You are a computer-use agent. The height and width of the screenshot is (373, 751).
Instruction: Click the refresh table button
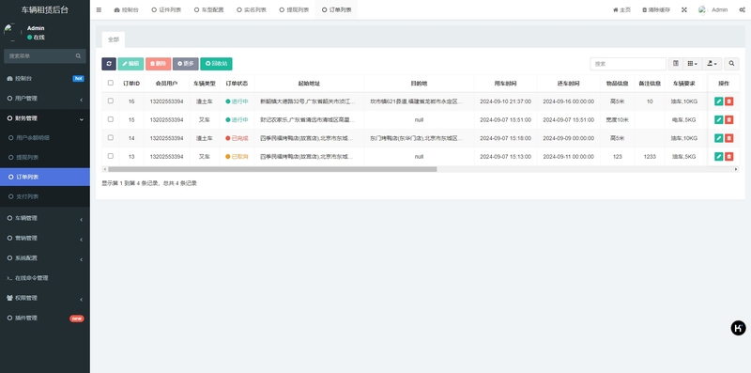(109, 64)
